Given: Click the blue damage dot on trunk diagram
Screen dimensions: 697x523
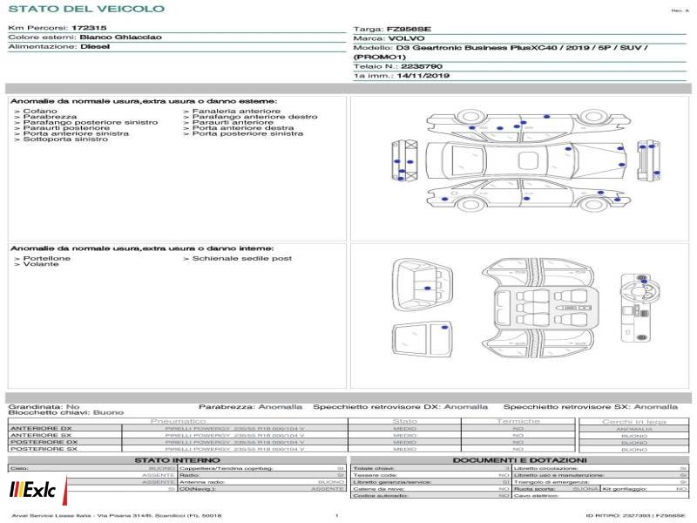Looking at the screenshot, I should point(428,289).
